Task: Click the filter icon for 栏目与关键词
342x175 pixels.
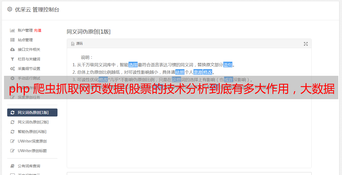Action: (x=12, y=59)
